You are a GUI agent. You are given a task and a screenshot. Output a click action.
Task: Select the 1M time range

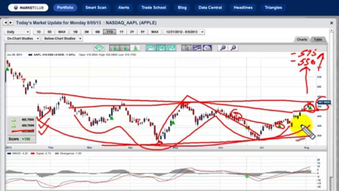click(75, 32)
